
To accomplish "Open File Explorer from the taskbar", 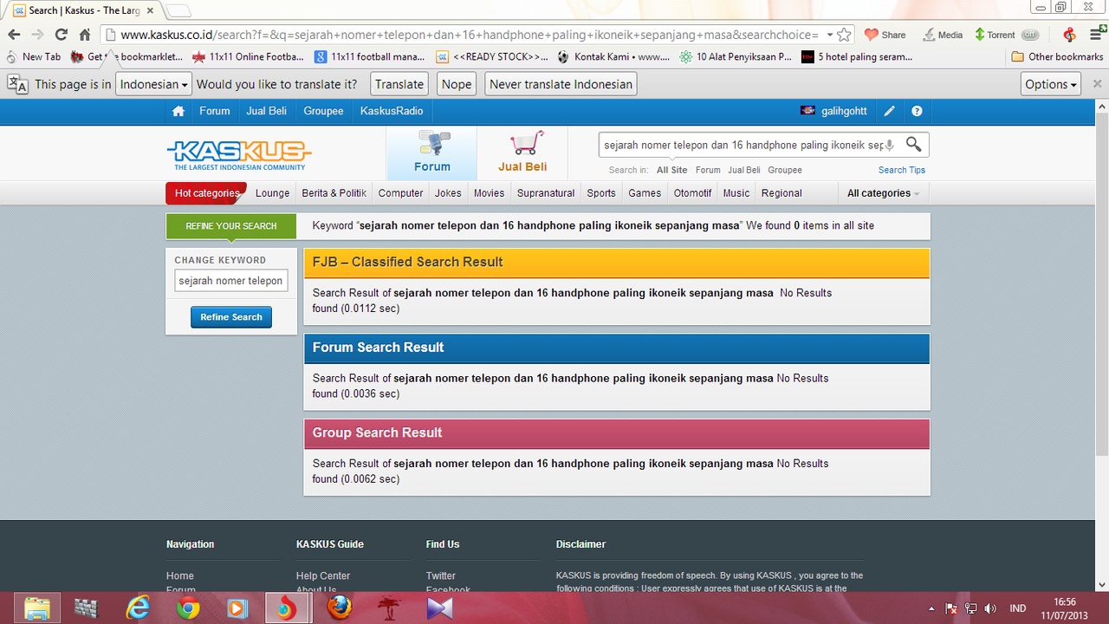I will click(x=37, y=608).
